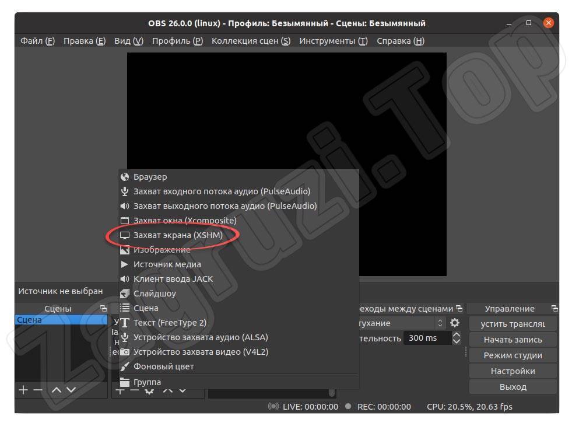Choose Захват входного потока аудио (PulseAudio)

(238, 191)
